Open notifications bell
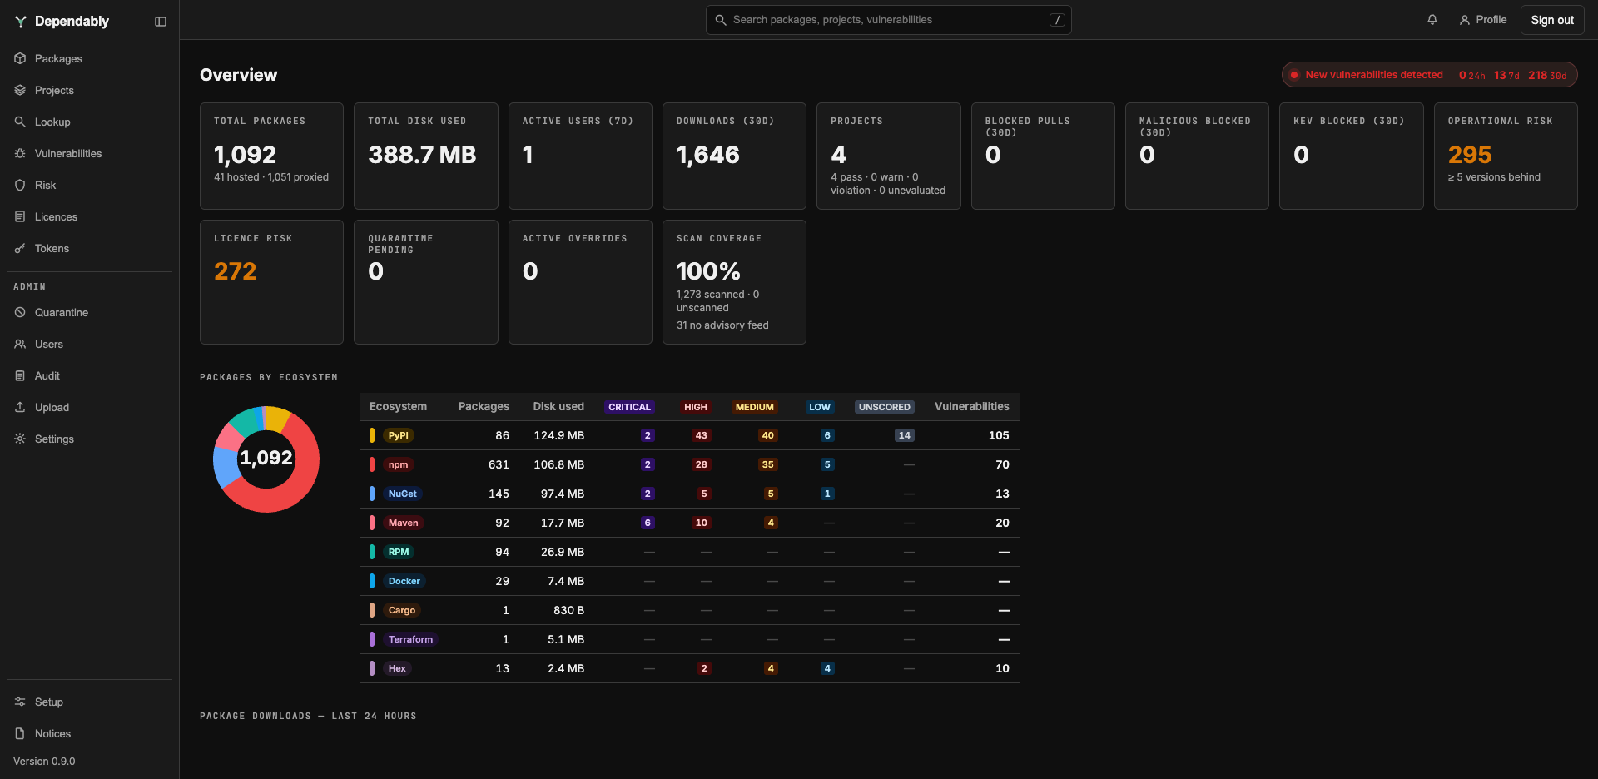Screen dimensions: 1598x779 (x=1432, y=20)
